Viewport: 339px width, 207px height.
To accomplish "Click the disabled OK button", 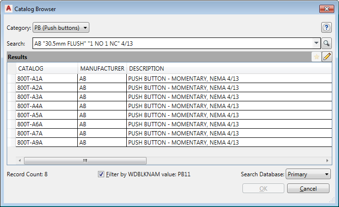I will pyautogui.click(x=263, y=188).
